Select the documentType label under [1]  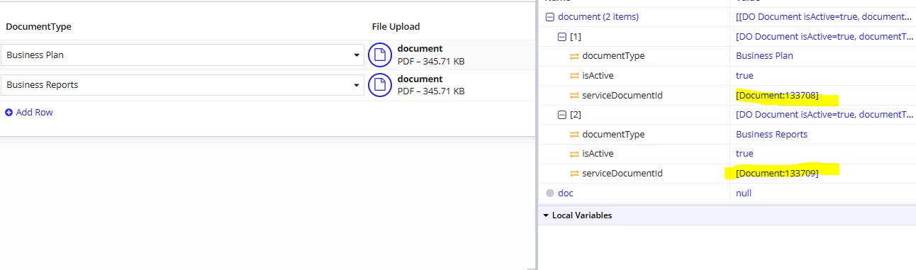(613, 56)
